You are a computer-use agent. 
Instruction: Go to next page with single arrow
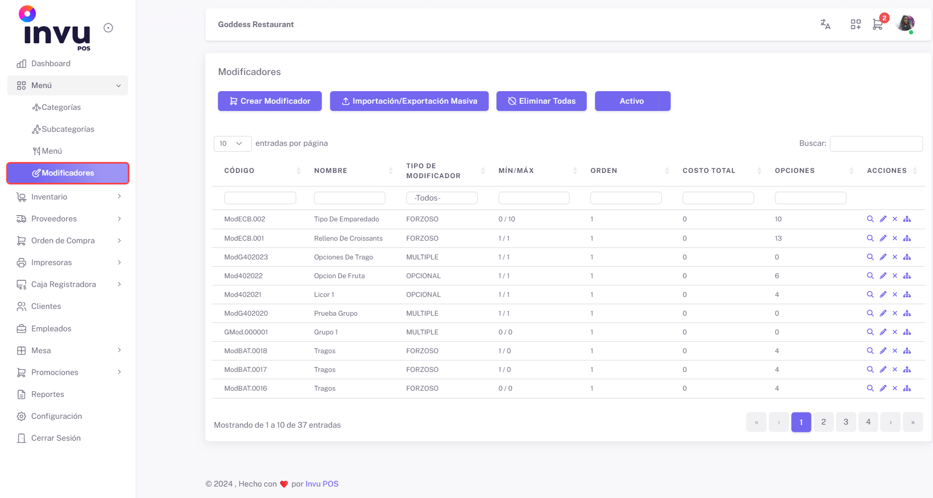[x=891, y=422]
